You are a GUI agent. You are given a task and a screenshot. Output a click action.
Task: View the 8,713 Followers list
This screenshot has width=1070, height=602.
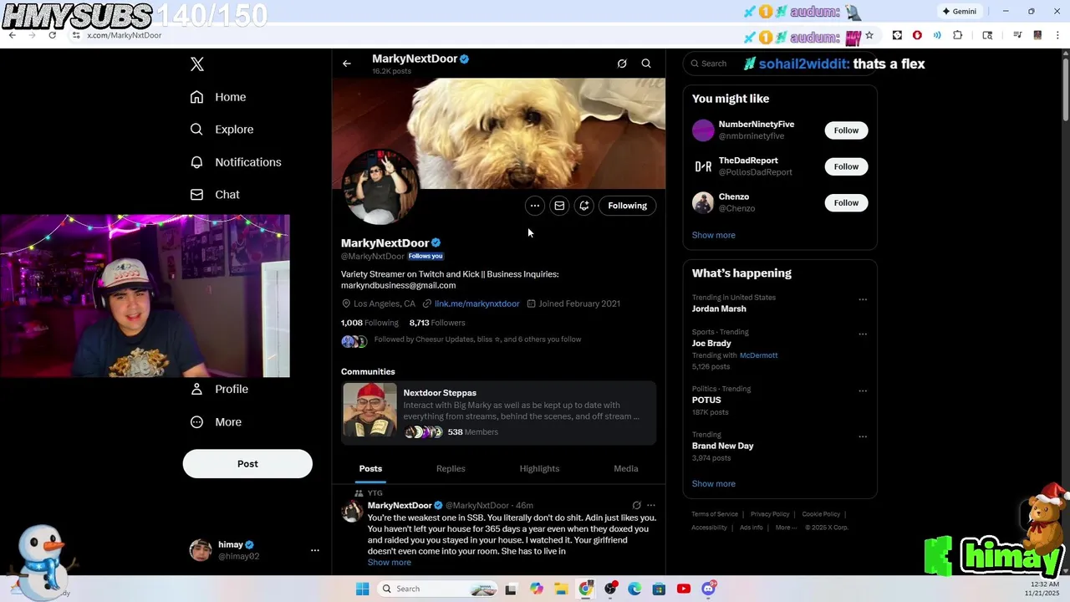click(437, 323)
